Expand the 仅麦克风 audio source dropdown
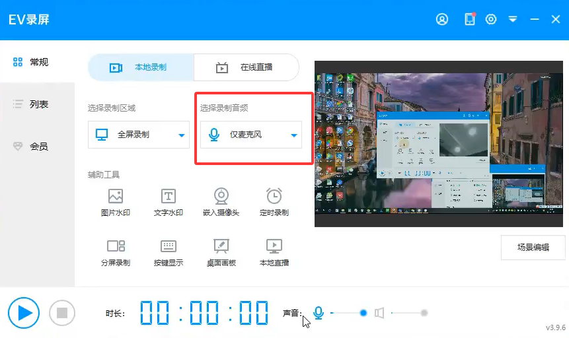 point(250,135)
